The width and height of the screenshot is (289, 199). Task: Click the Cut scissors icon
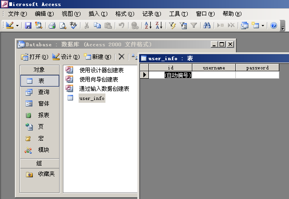pyautogui.click(x=86, y=25)
